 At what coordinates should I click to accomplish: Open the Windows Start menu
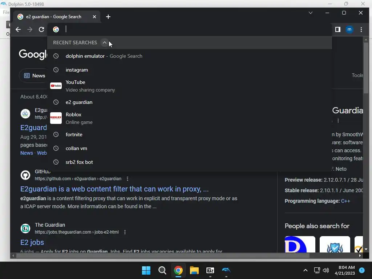point(146,270)
